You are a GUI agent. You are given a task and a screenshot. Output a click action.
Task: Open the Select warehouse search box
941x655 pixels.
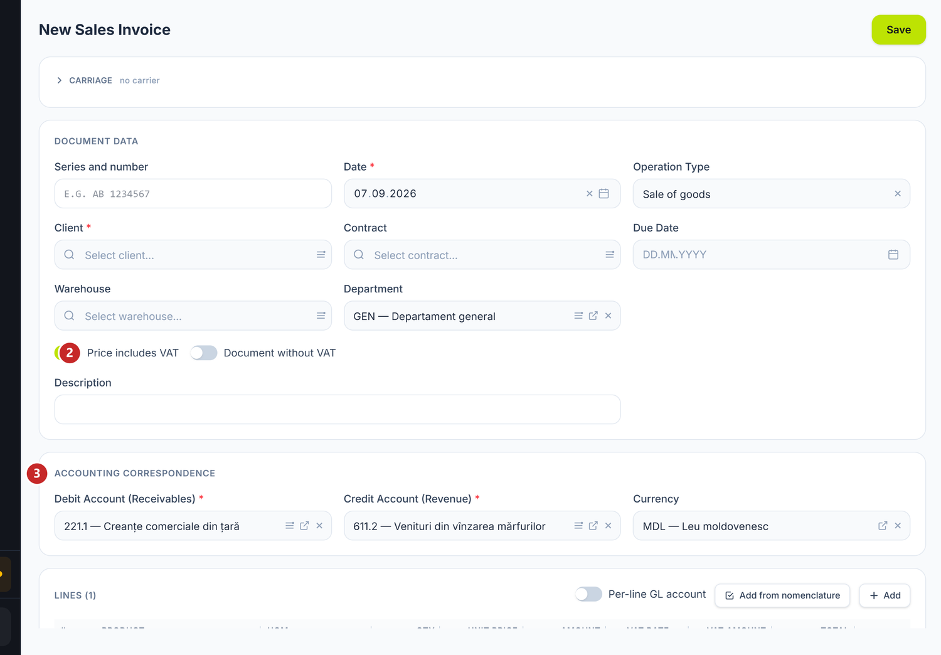(x=193, y=316)
